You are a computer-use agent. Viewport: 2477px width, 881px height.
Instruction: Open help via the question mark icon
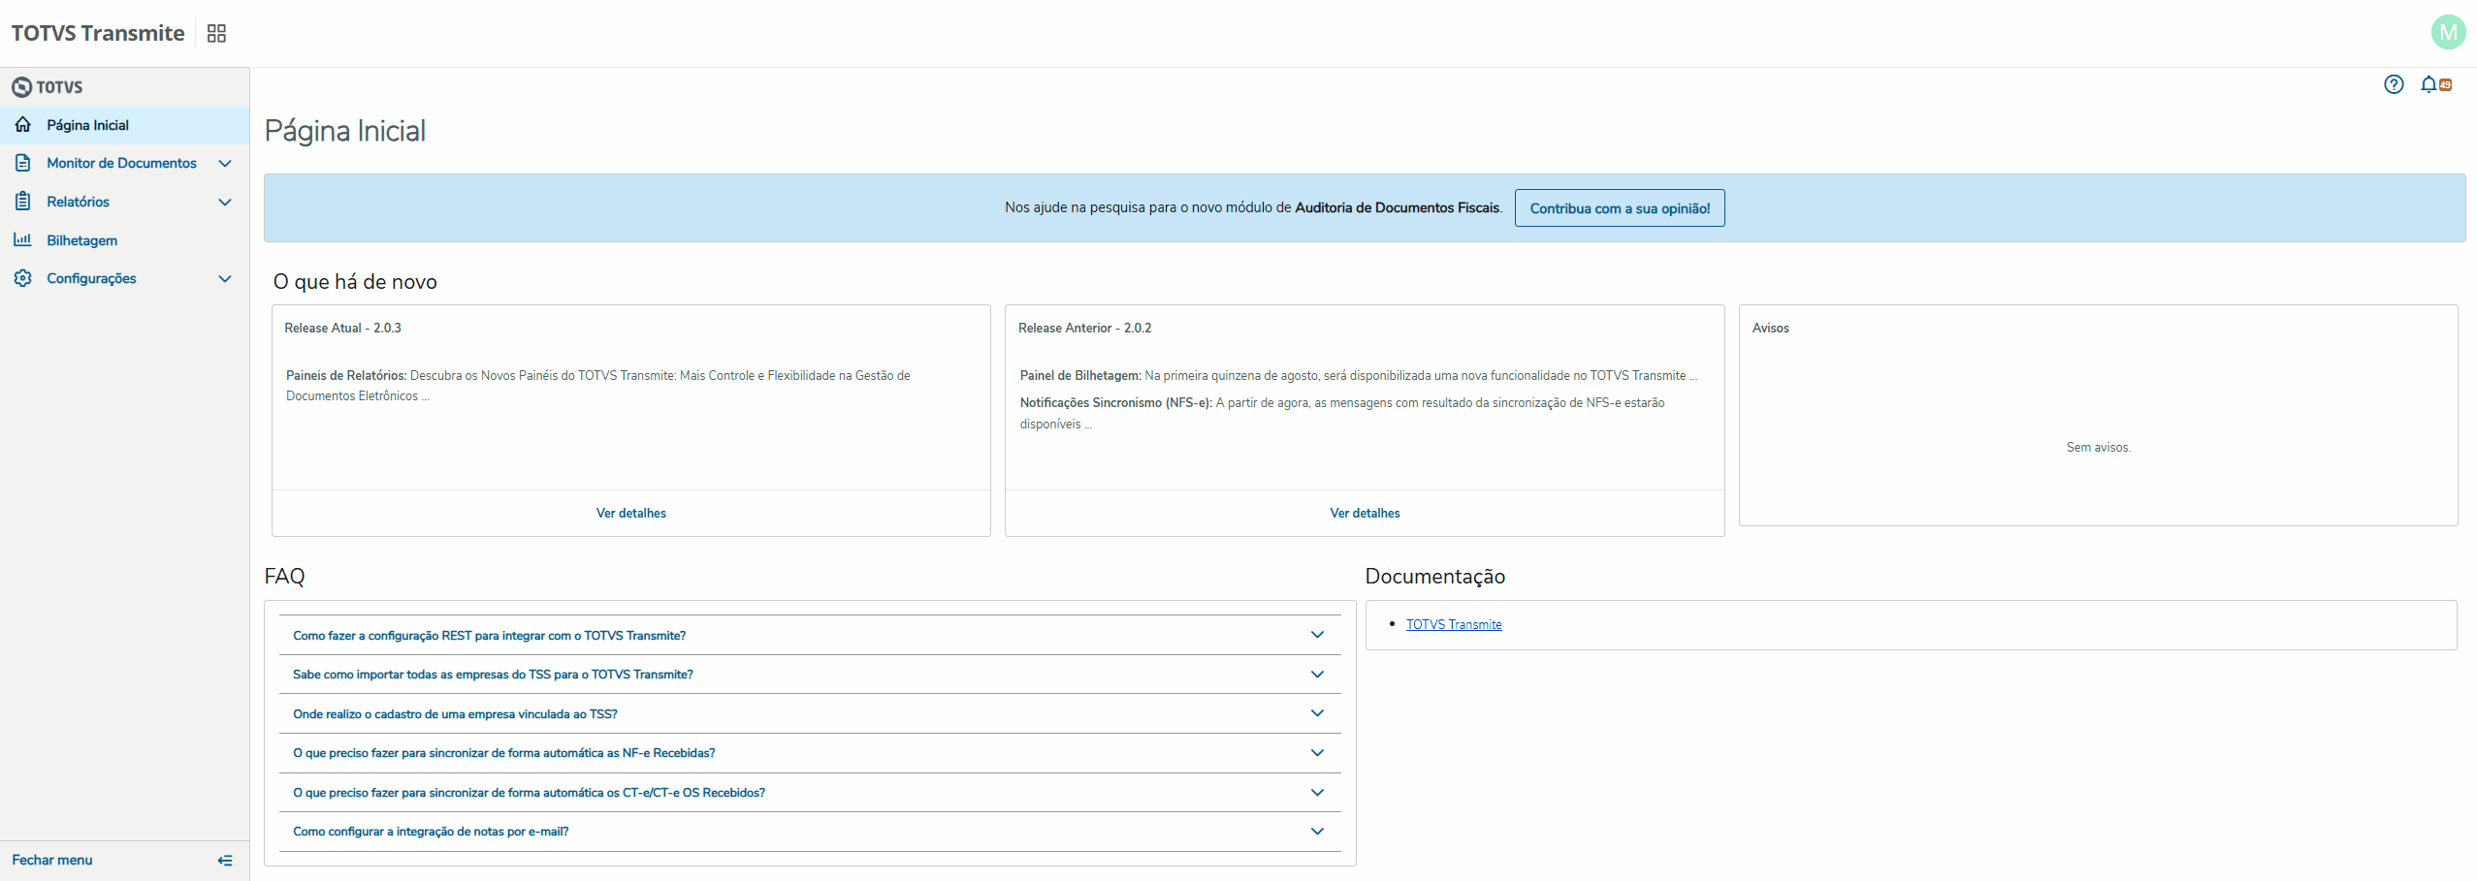pyautogui.click(x=2394, y=84)
